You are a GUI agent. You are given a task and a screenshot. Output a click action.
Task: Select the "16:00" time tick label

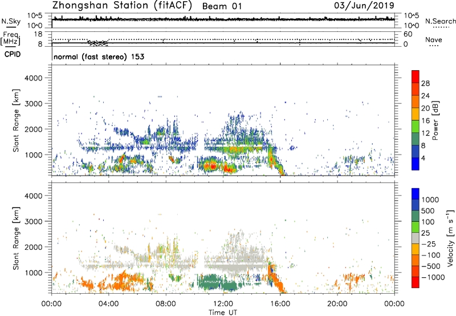(280, 304)
